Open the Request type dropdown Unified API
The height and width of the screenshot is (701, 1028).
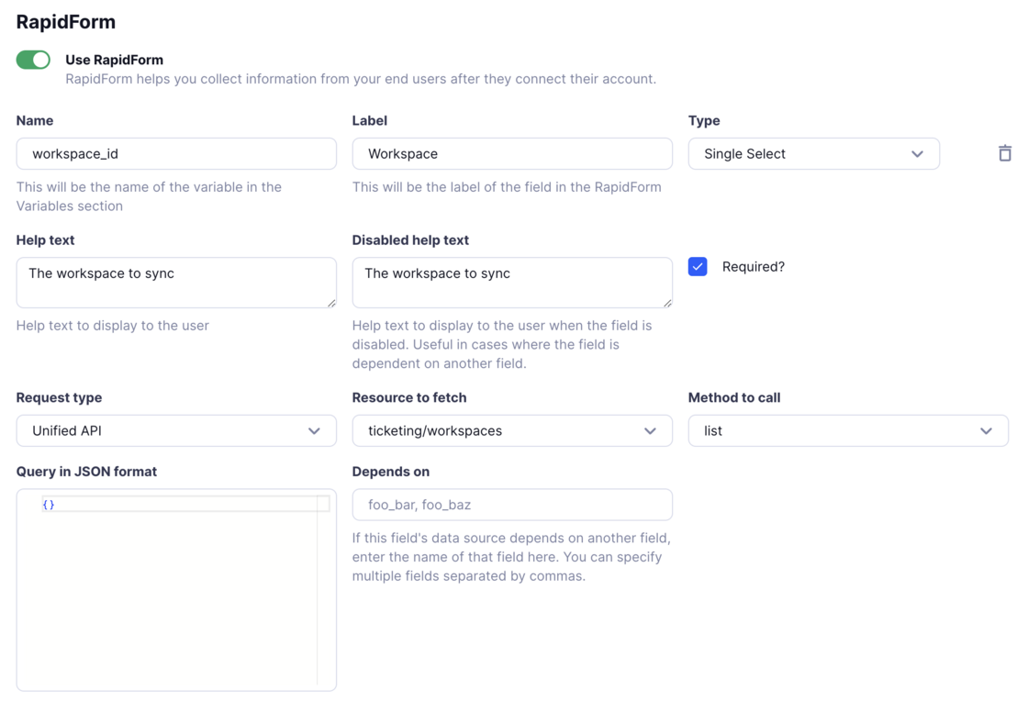(x=176, y=430)
